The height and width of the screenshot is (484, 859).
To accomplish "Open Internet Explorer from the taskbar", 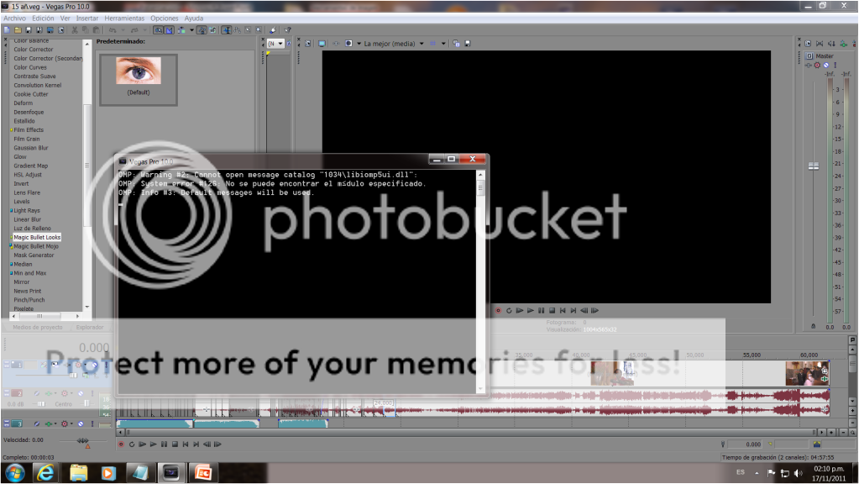I will click(x=45, y=472).
